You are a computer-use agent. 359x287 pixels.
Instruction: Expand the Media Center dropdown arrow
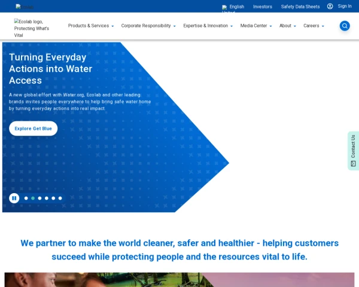[270, 26]
